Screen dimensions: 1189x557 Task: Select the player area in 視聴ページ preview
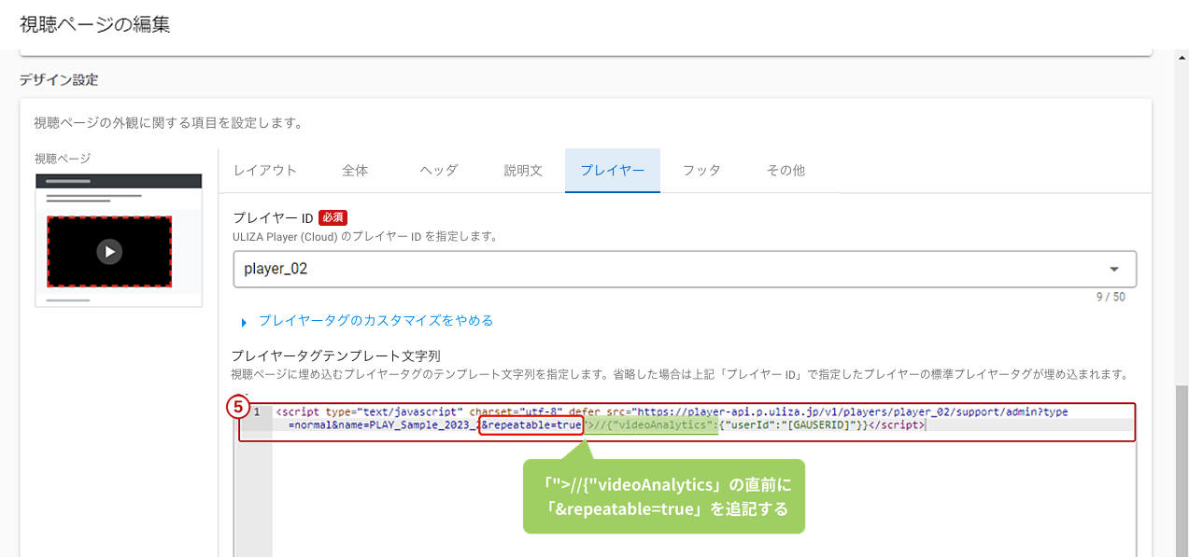point(109,251)
